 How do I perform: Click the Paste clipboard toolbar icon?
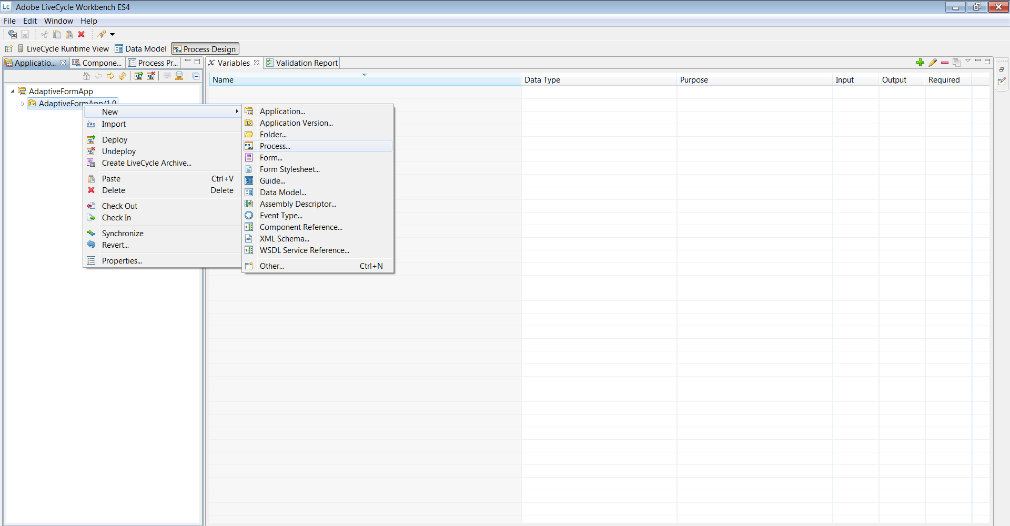pyautogui.click(x=69, y=35)
